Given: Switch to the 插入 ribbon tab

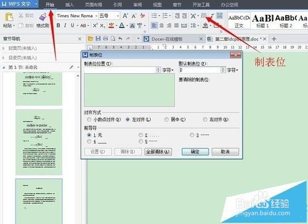Looking at the screenshot, I should point(70,4).
